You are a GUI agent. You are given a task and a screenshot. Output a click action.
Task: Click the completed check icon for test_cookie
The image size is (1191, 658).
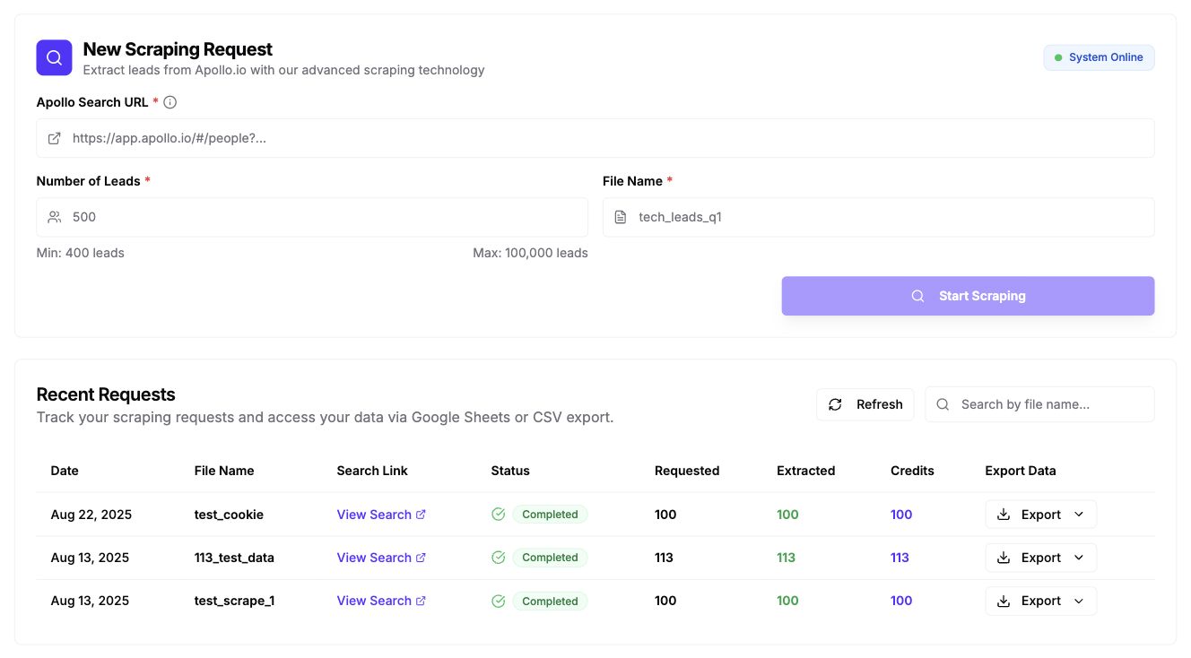coord(499,515)
